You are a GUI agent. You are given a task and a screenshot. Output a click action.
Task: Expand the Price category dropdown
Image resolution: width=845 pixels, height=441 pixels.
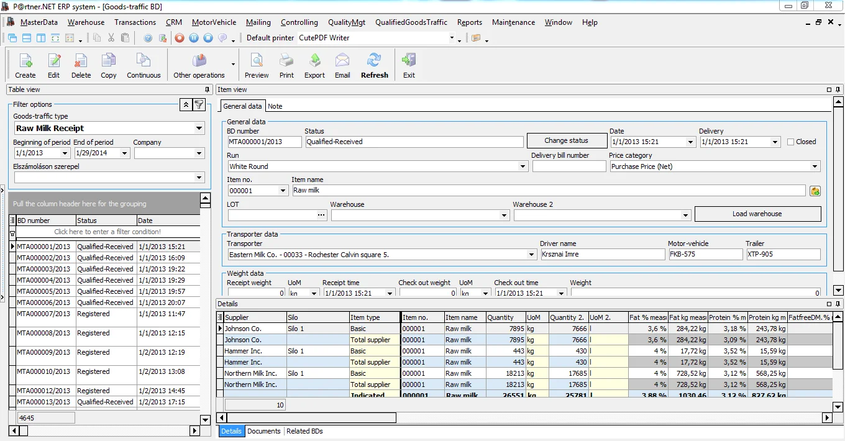coord(815,166)
